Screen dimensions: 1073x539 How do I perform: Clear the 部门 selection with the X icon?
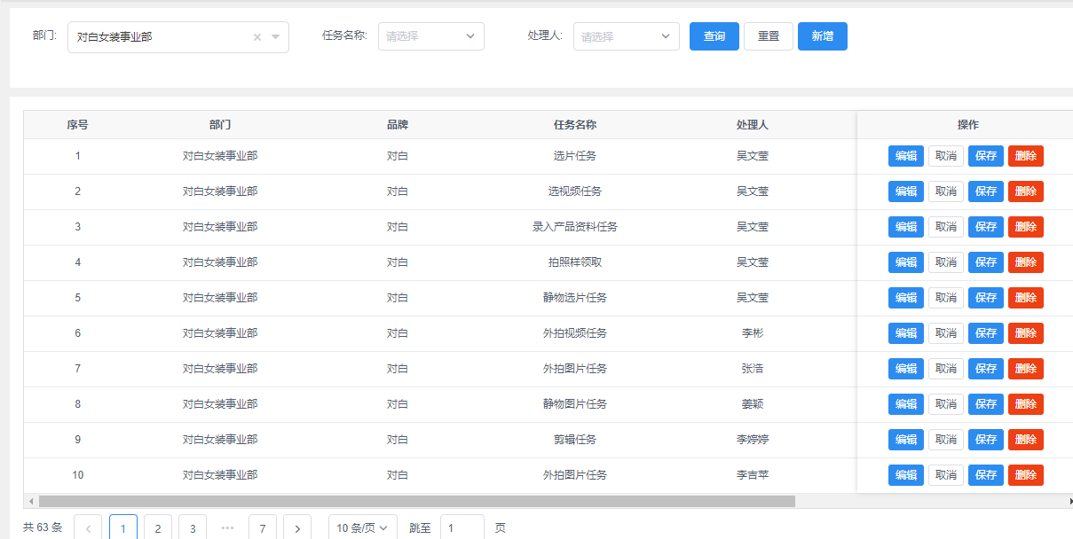click(257, 37)
